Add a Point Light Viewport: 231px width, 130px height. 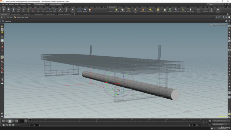(x=116, y=10)
